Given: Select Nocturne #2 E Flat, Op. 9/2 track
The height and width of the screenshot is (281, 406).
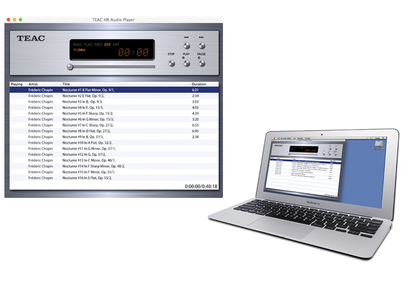Looking at the screenshot, I should tap(114, 96).
